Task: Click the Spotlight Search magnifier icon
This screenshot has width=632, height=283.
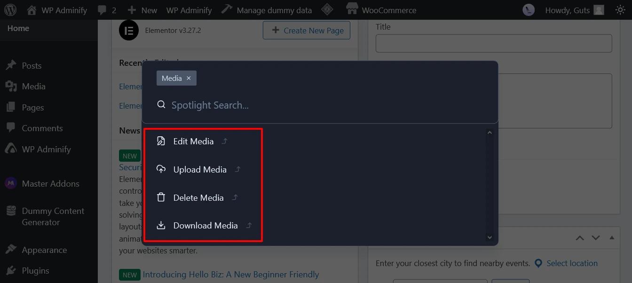Action: [161, 104]
